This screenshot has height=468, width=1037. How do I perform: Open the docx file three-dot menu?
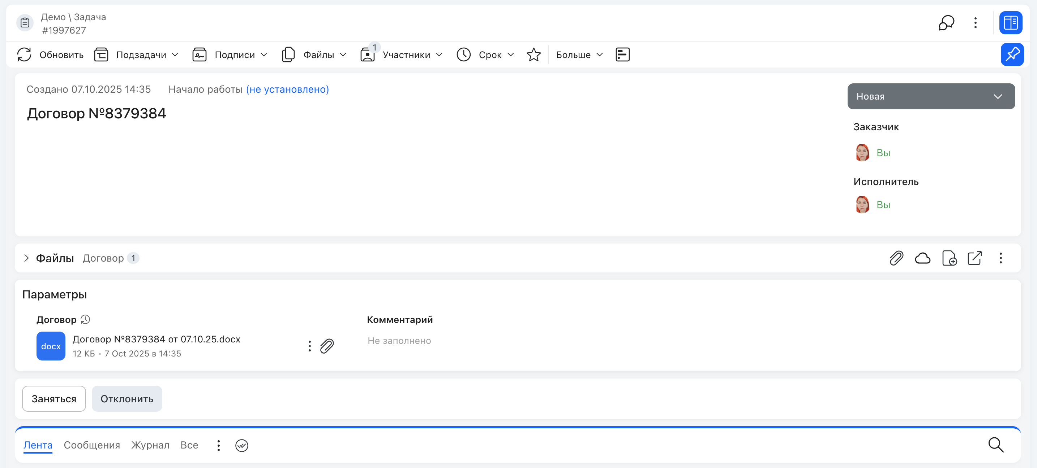309,346
